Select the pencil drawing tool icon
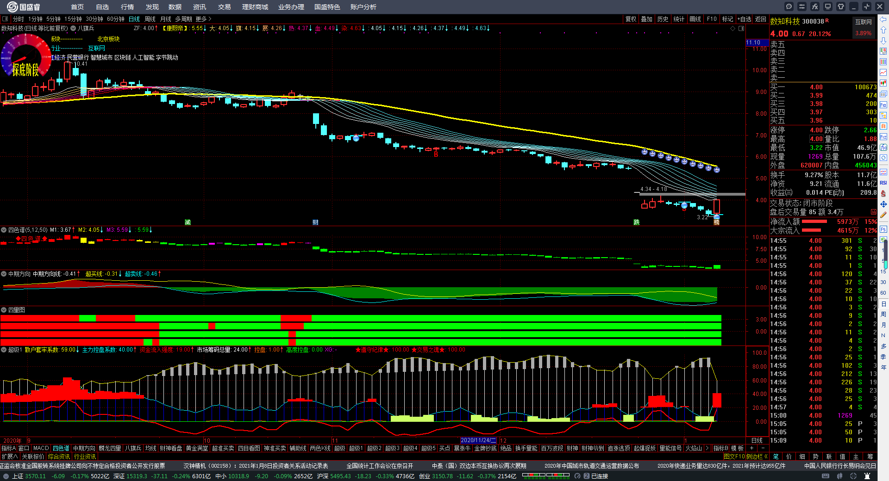The height and width of the screenshot is (481, 889). point(883,215)
